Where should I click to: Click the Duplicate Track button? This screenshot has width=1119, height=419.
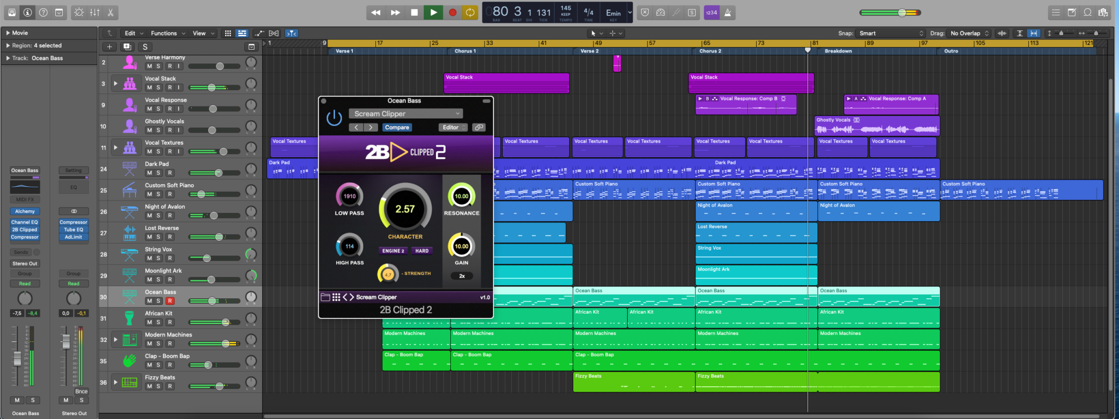coord(127,46)
